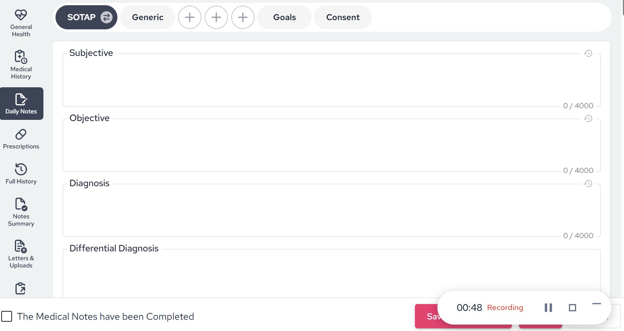Show history for the Diagnosis field
The image size is (624, 331).
tap(588, 183)
